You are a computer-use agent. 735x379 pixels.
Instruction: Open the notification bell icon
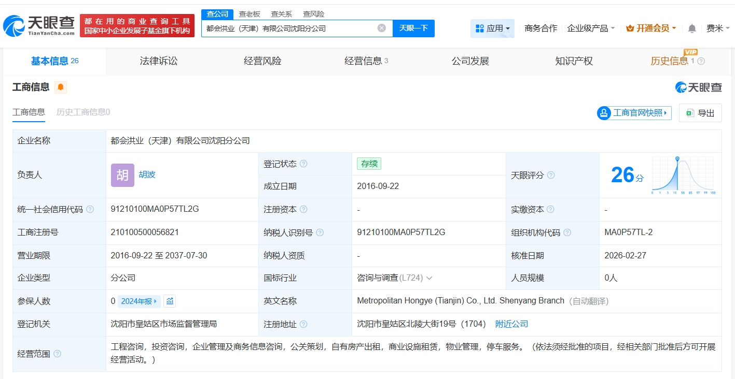[x=692, y=28]
